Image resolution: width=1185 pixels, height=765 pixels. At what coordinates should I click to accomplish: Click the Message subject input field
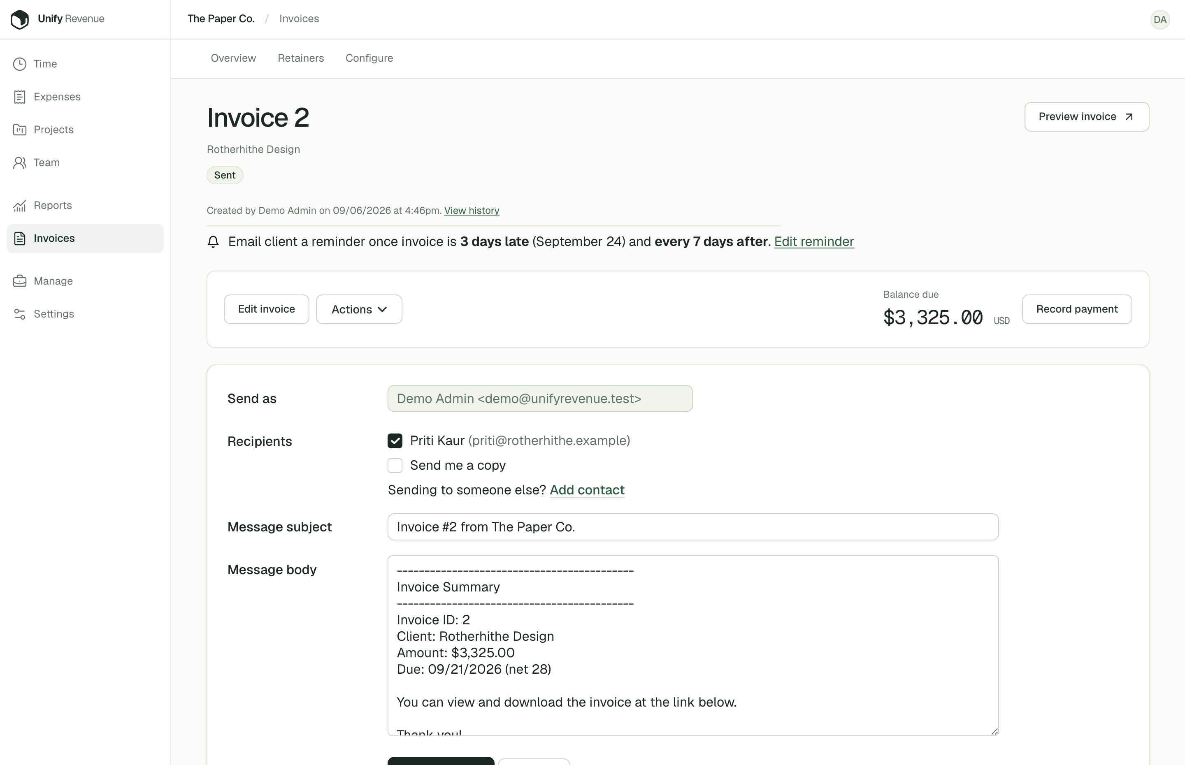[692, 527]
